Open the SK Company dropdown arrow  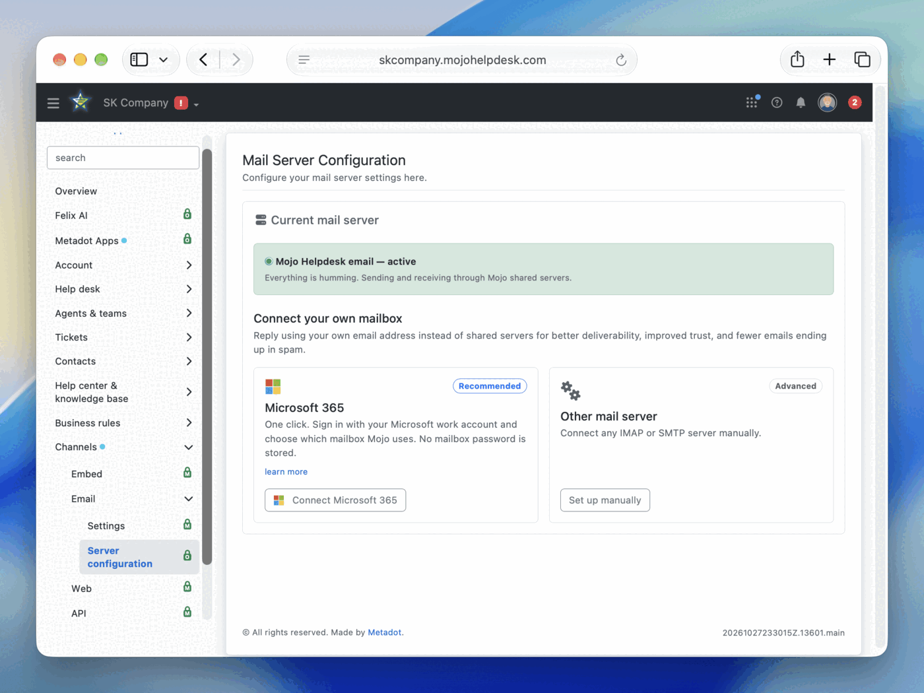[196, 105]
